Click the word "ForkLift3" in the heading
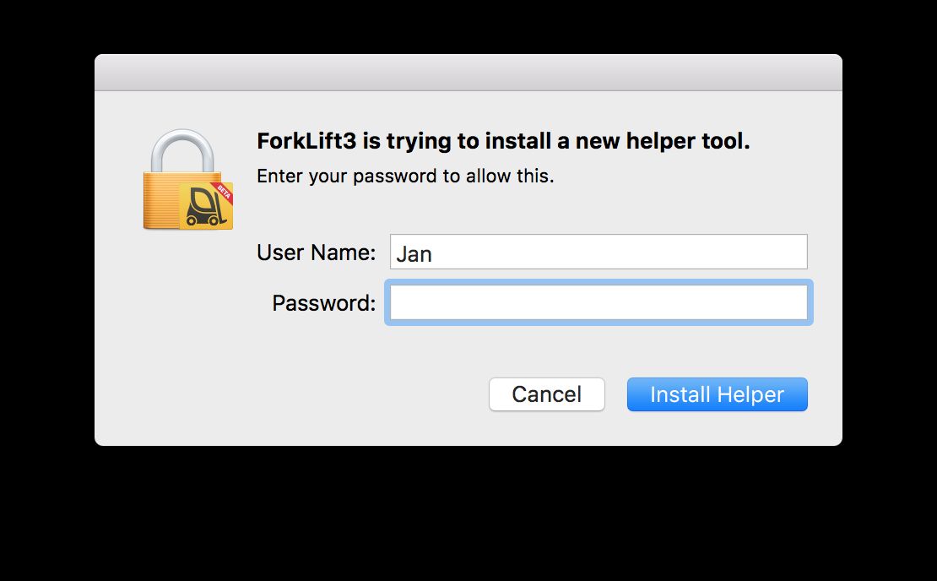The height and width of the screenshot is (581, 937). pos(306,142)
